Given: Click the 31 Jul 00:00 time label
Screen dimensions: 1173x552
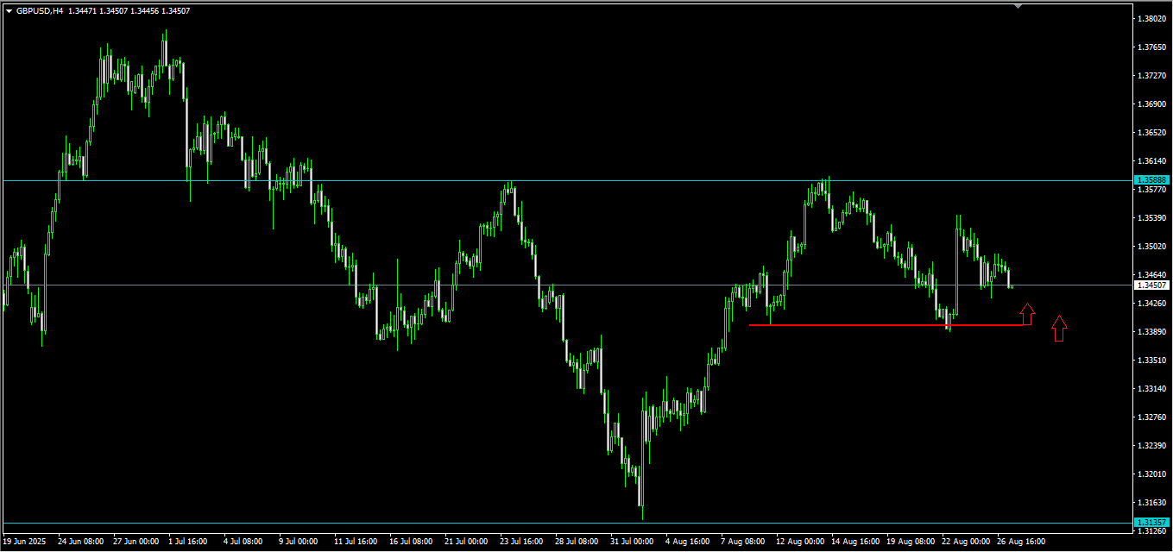Looking at the screenshot, I should [x=633, y=542].
